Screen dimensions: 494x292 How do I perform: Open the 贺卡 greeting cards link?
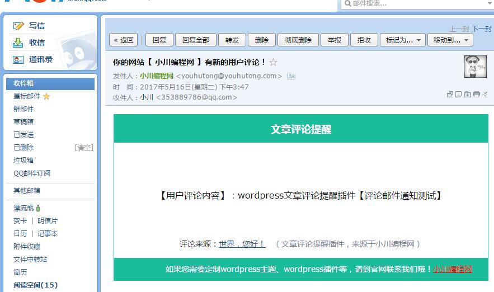click(20, 221)
